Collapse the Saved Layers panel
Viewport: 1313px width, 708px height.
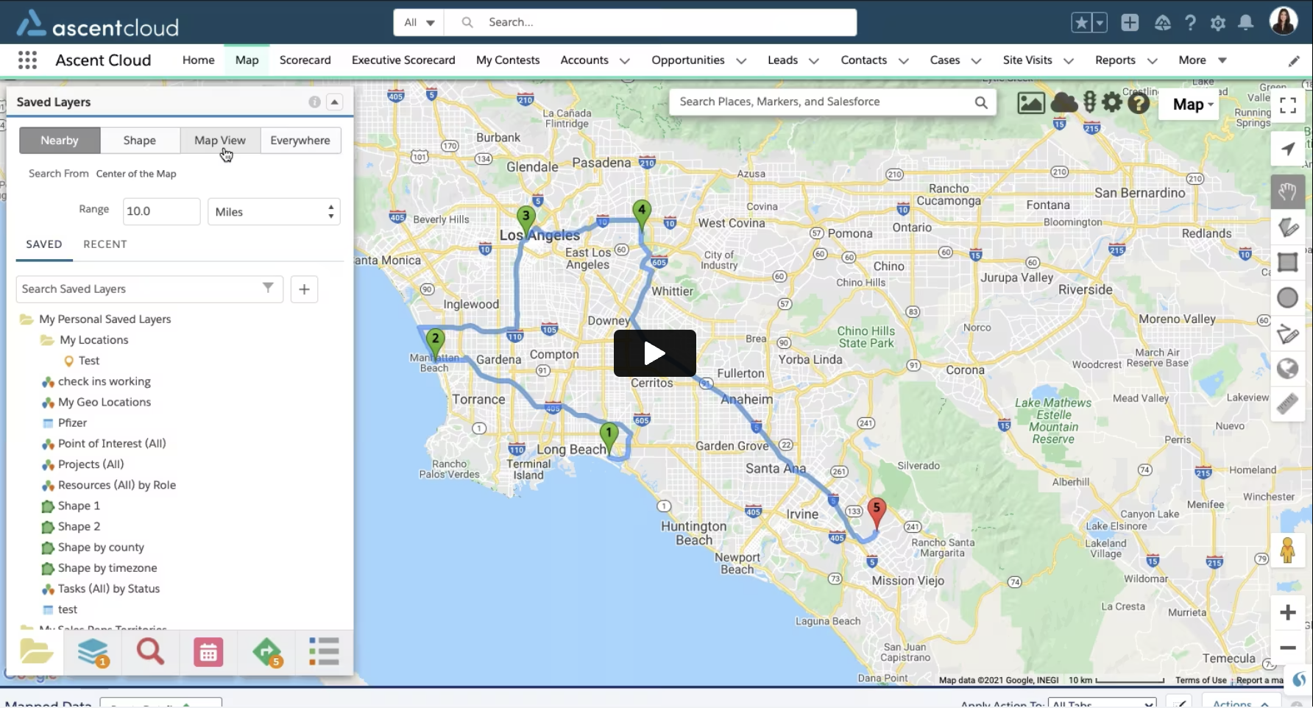pos(335,102)
